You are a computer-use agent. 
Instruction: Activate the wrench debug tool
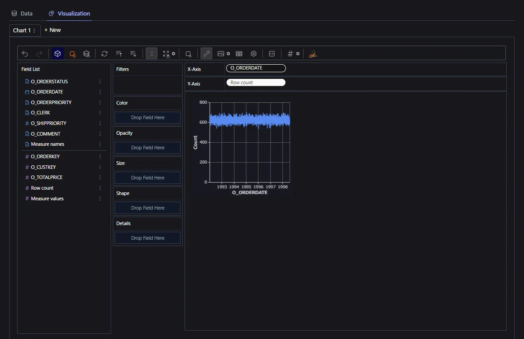(x=207, y=54)
